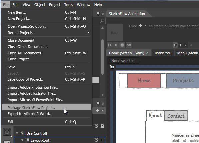Choose New Project... menu entry
The height and width of the screenshot is (143, 199).
tap(46, 19)
